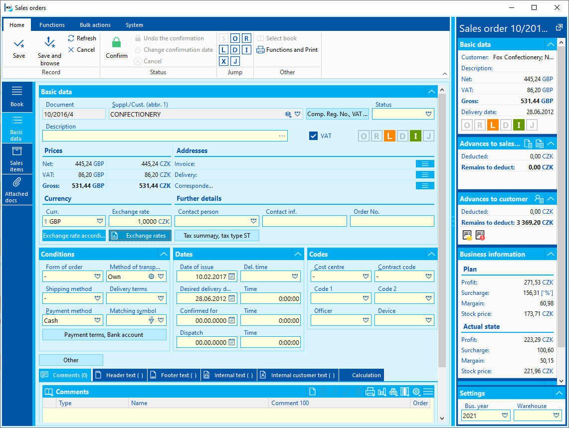The width and height of the screenshot is (569, 428).
Task: Open Functions and Print
Action: pyautogui.click(x=287, y=50)
